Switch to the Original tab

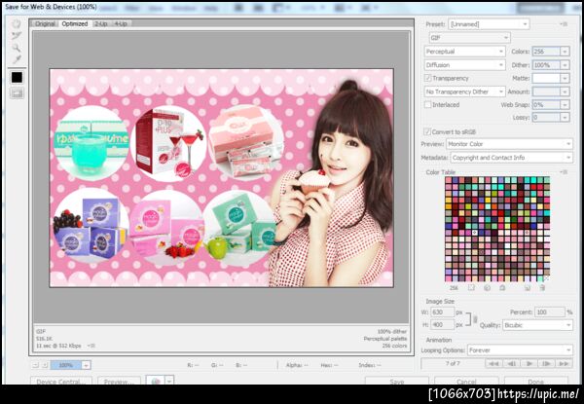click(x=45, y=23)
